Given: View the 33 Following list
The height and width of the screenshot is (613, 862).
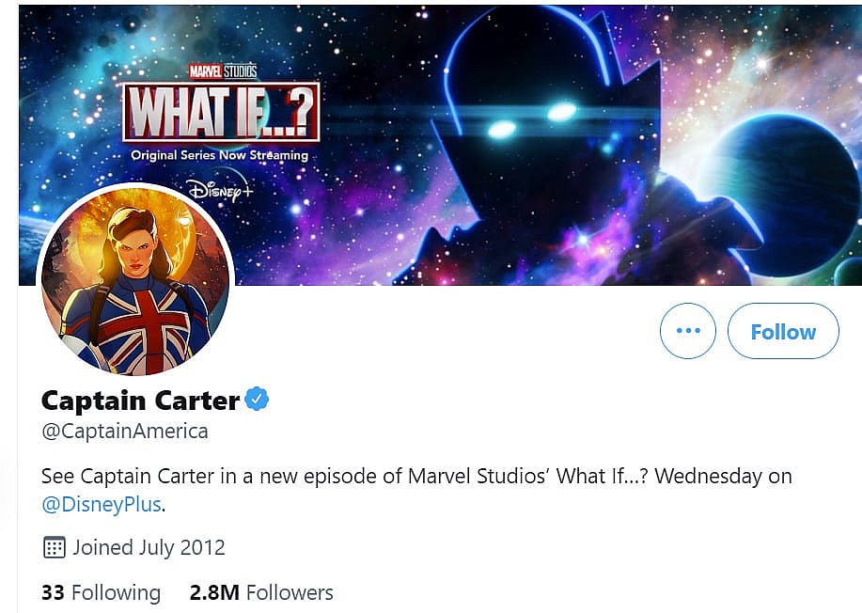Looking at the screenshot, I should pyautogui.click(x=101, y=592).
